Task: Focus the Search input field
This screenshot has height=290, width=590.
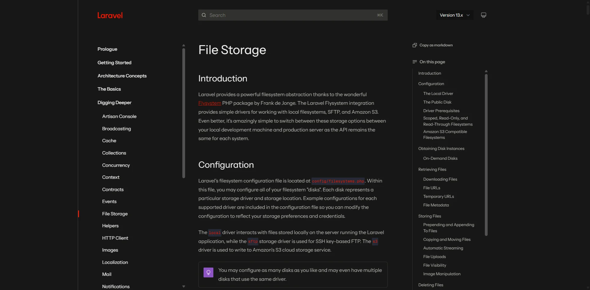Action: 293,15
